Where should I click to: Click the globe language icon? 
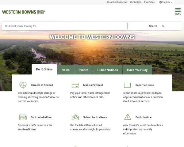pyautogui.click(x=160, y=2)
